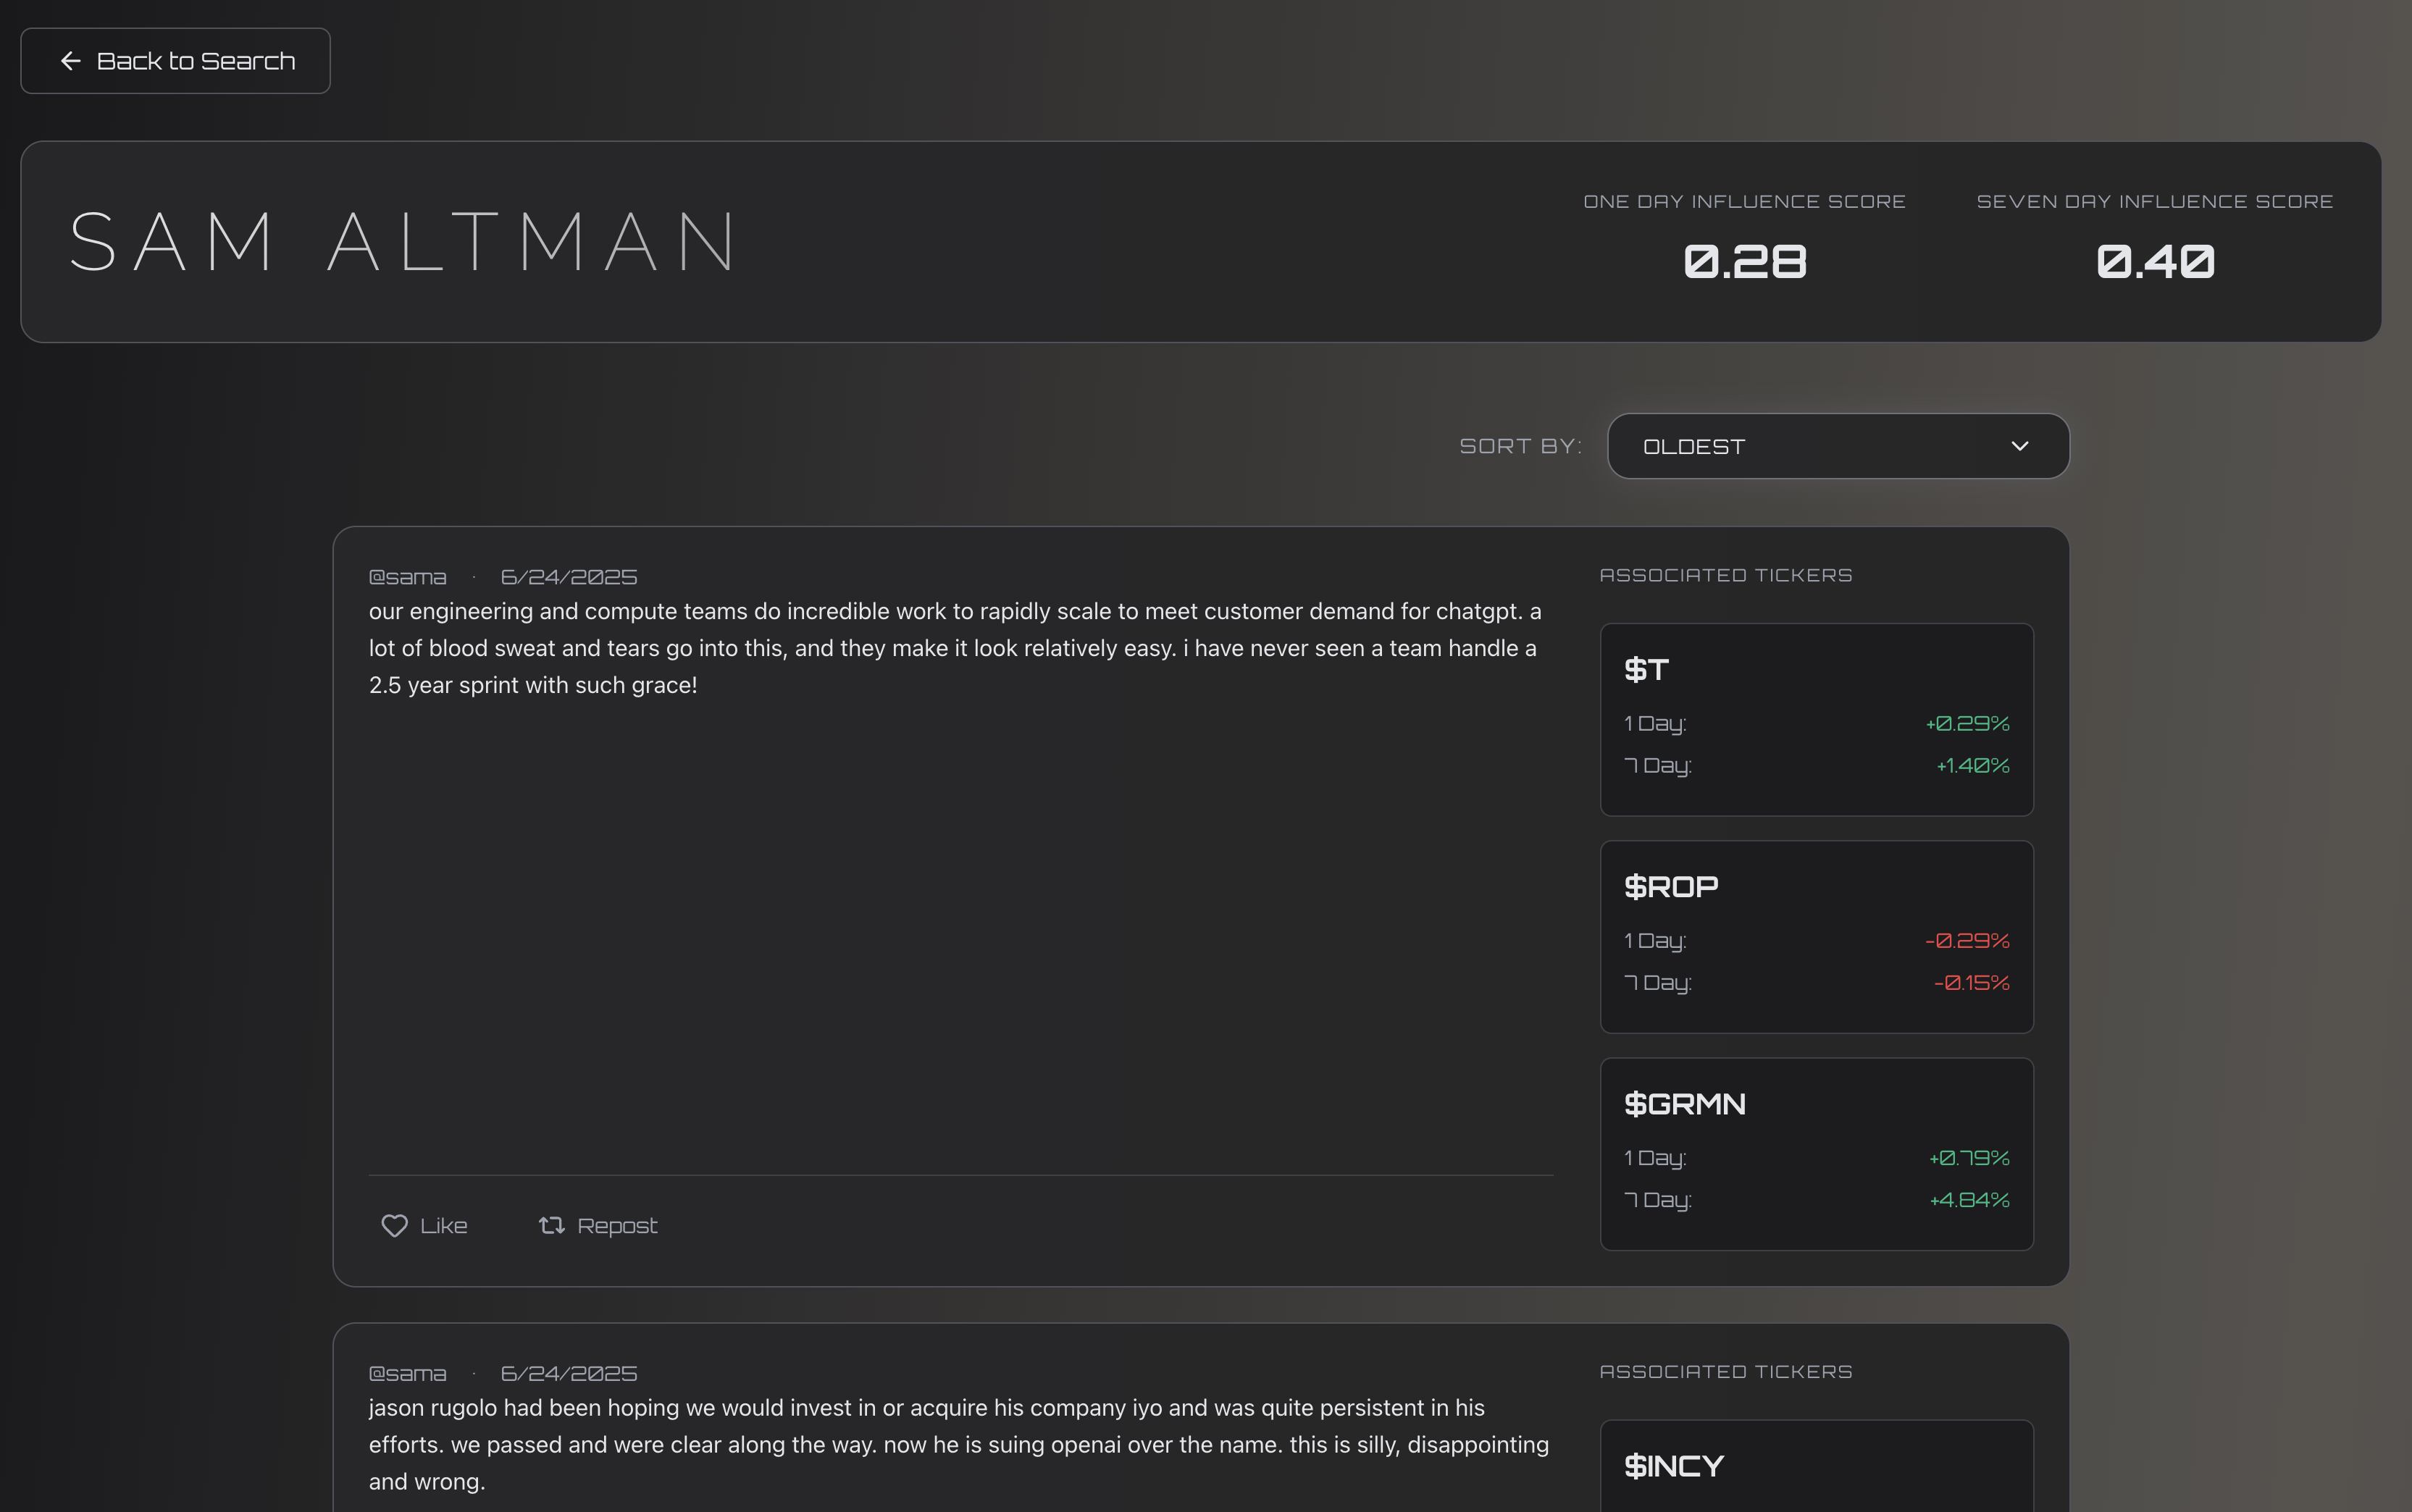
Task: Click the chatgpt engineering post text
Action: point(954,648)
